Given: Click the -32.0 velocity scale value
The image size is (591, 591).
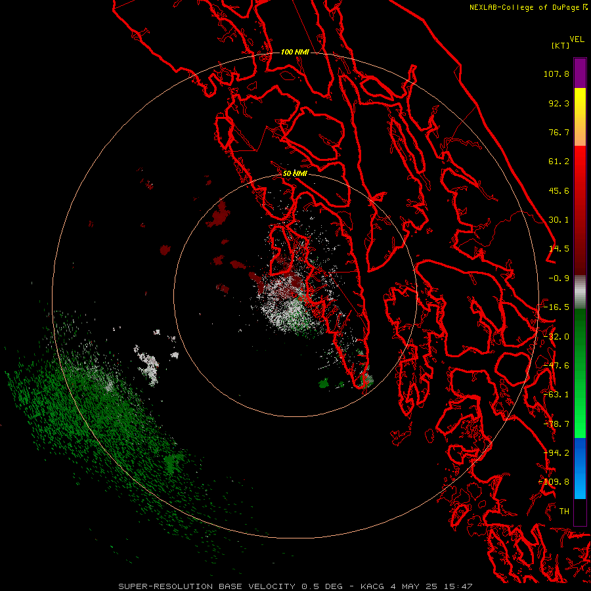Looking at the screenshot, I should pos(556,337).
